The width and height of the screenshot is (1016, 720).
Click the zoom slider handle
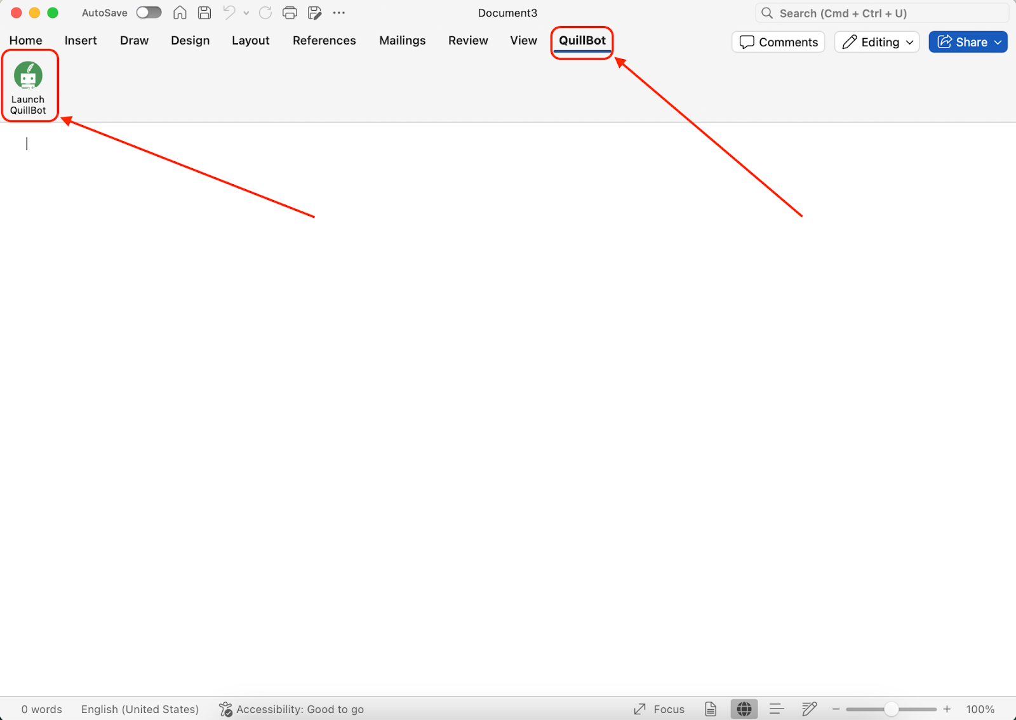pos(891,709)
